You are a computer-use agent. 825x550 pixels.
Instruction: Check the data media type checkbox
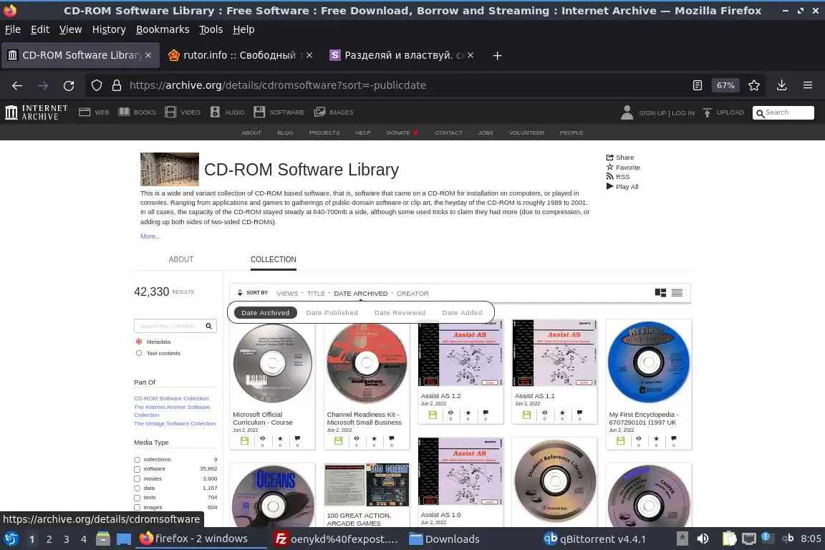coord(137,488)
